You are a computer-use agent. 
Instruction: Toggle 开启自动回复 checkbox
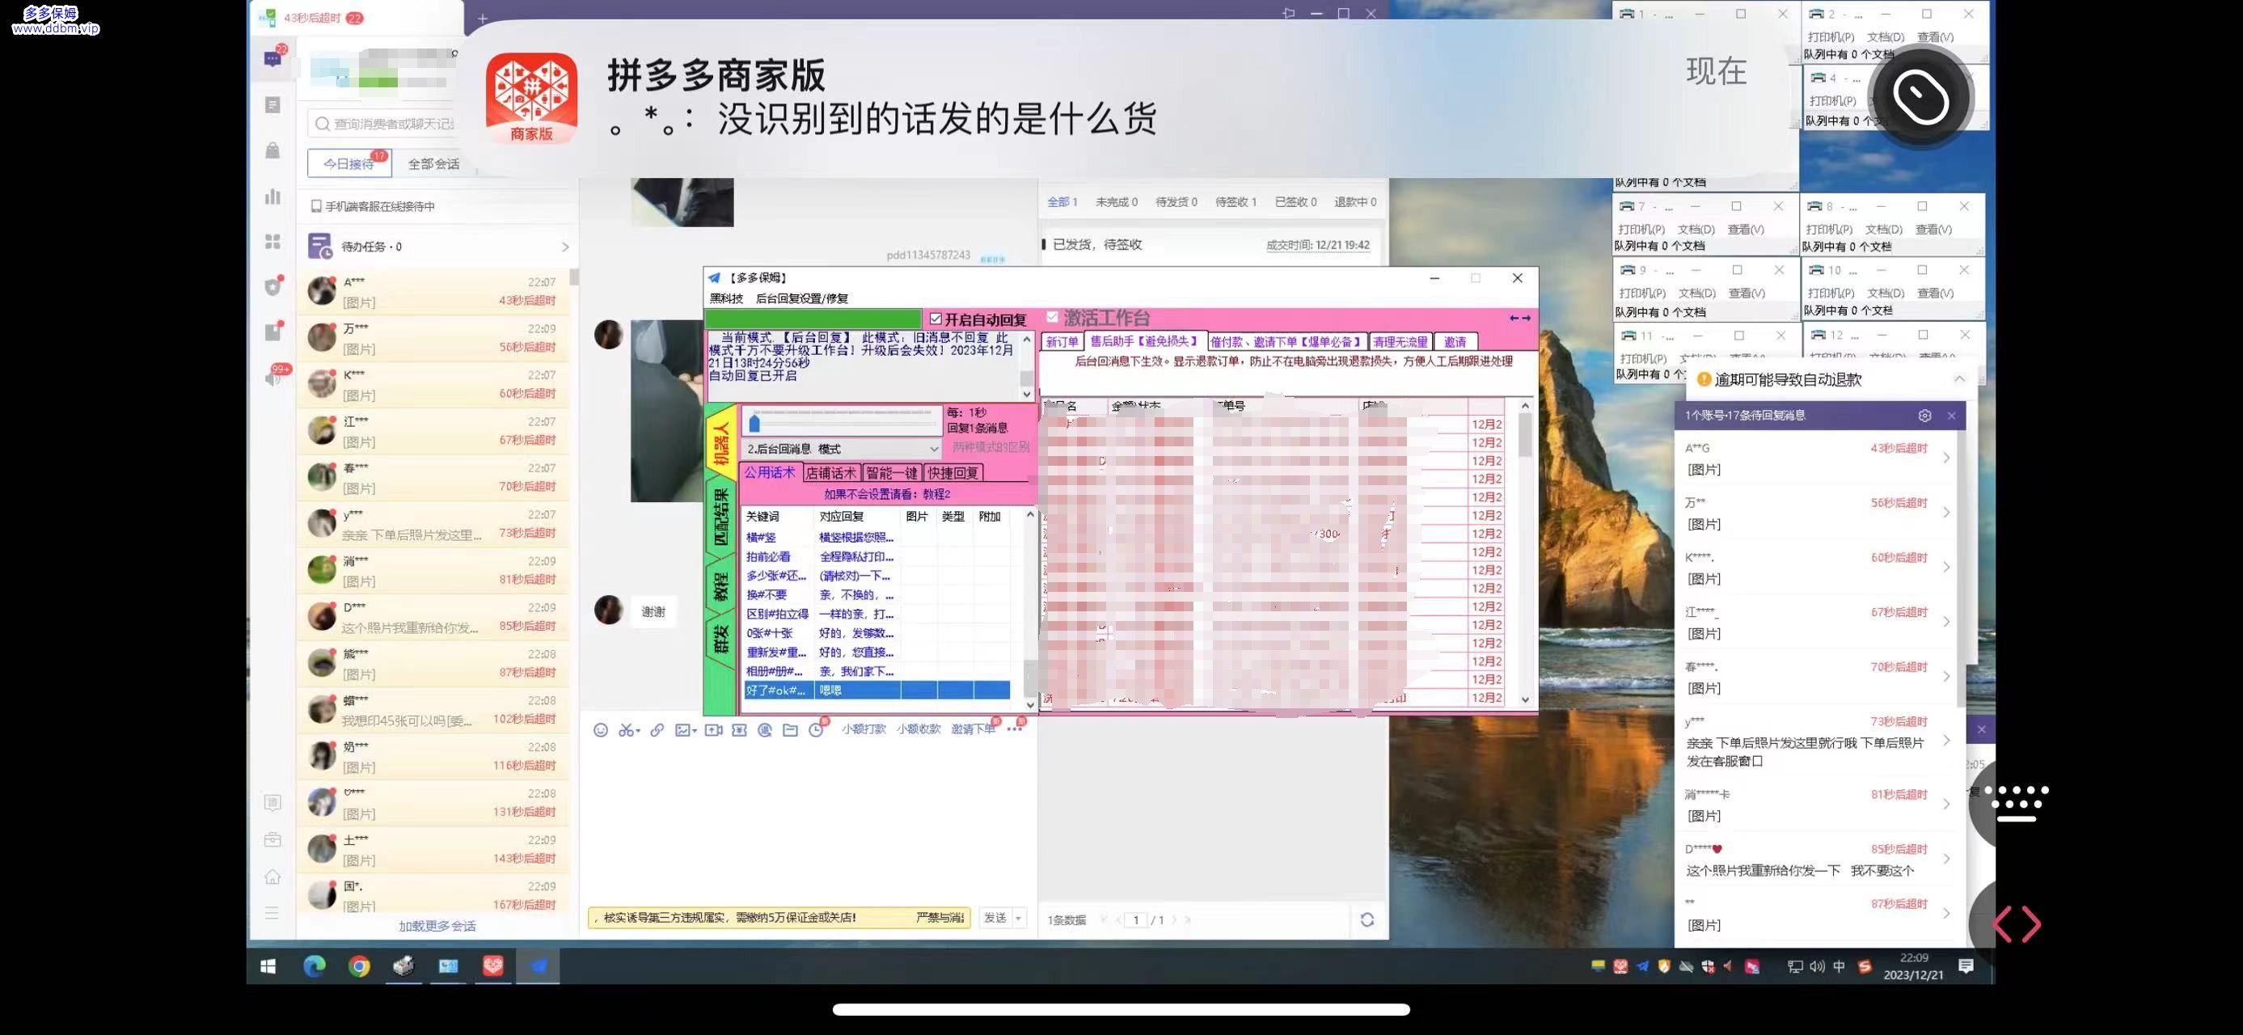point(936,319)
